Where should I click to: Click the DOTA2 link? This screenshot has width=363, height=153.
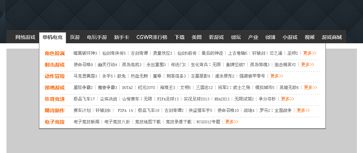click(x=128, y=88)
